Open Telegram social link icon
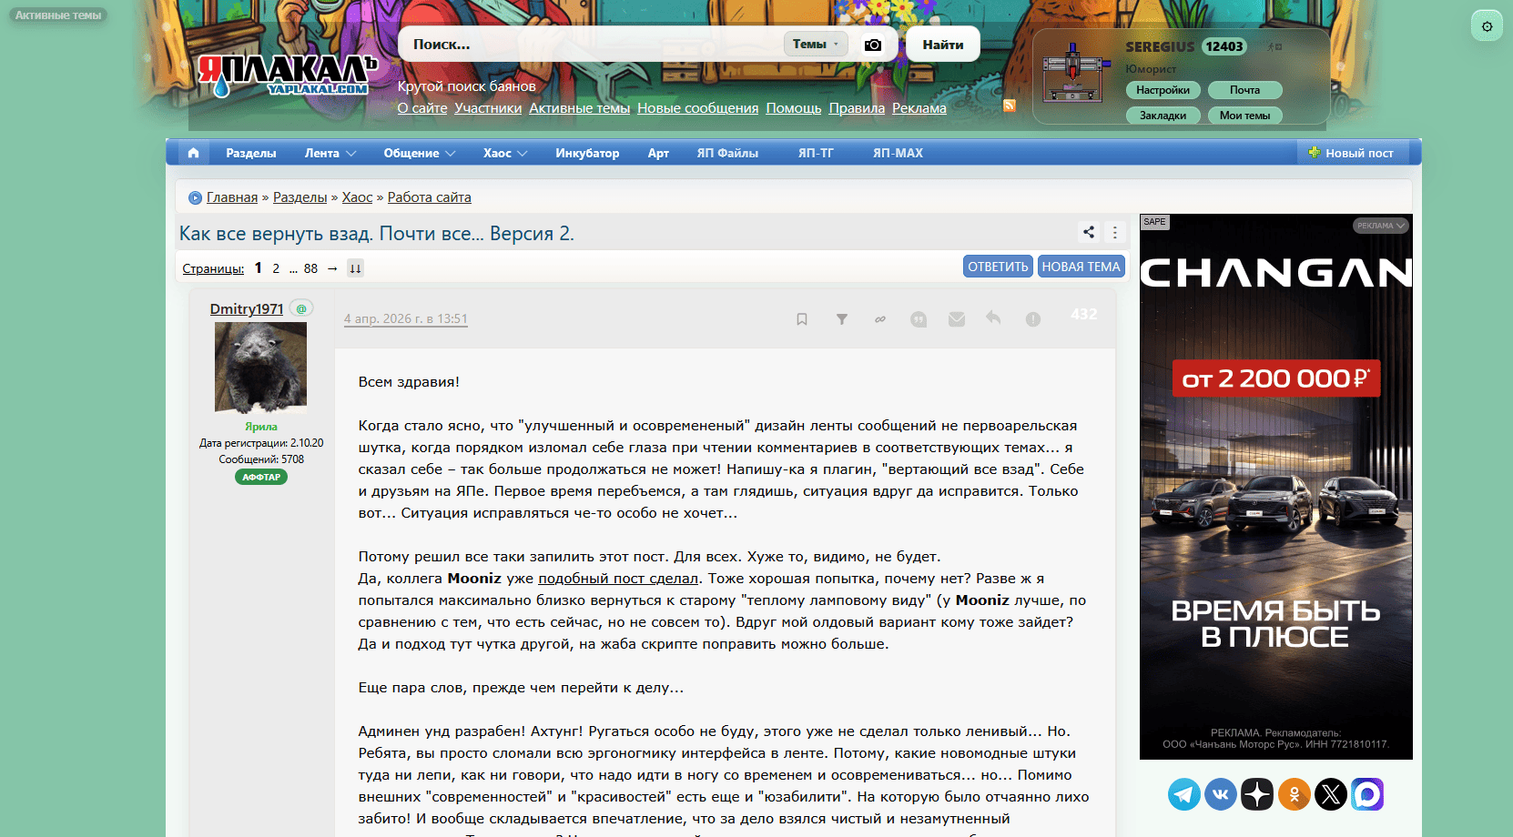The height and width of the screenshot is (837, 1513). click(1184, 794)
